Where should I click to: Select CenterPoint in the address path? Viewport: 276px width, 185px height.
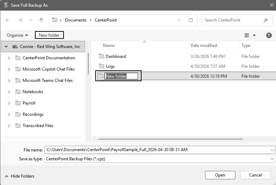coord(106,20)
